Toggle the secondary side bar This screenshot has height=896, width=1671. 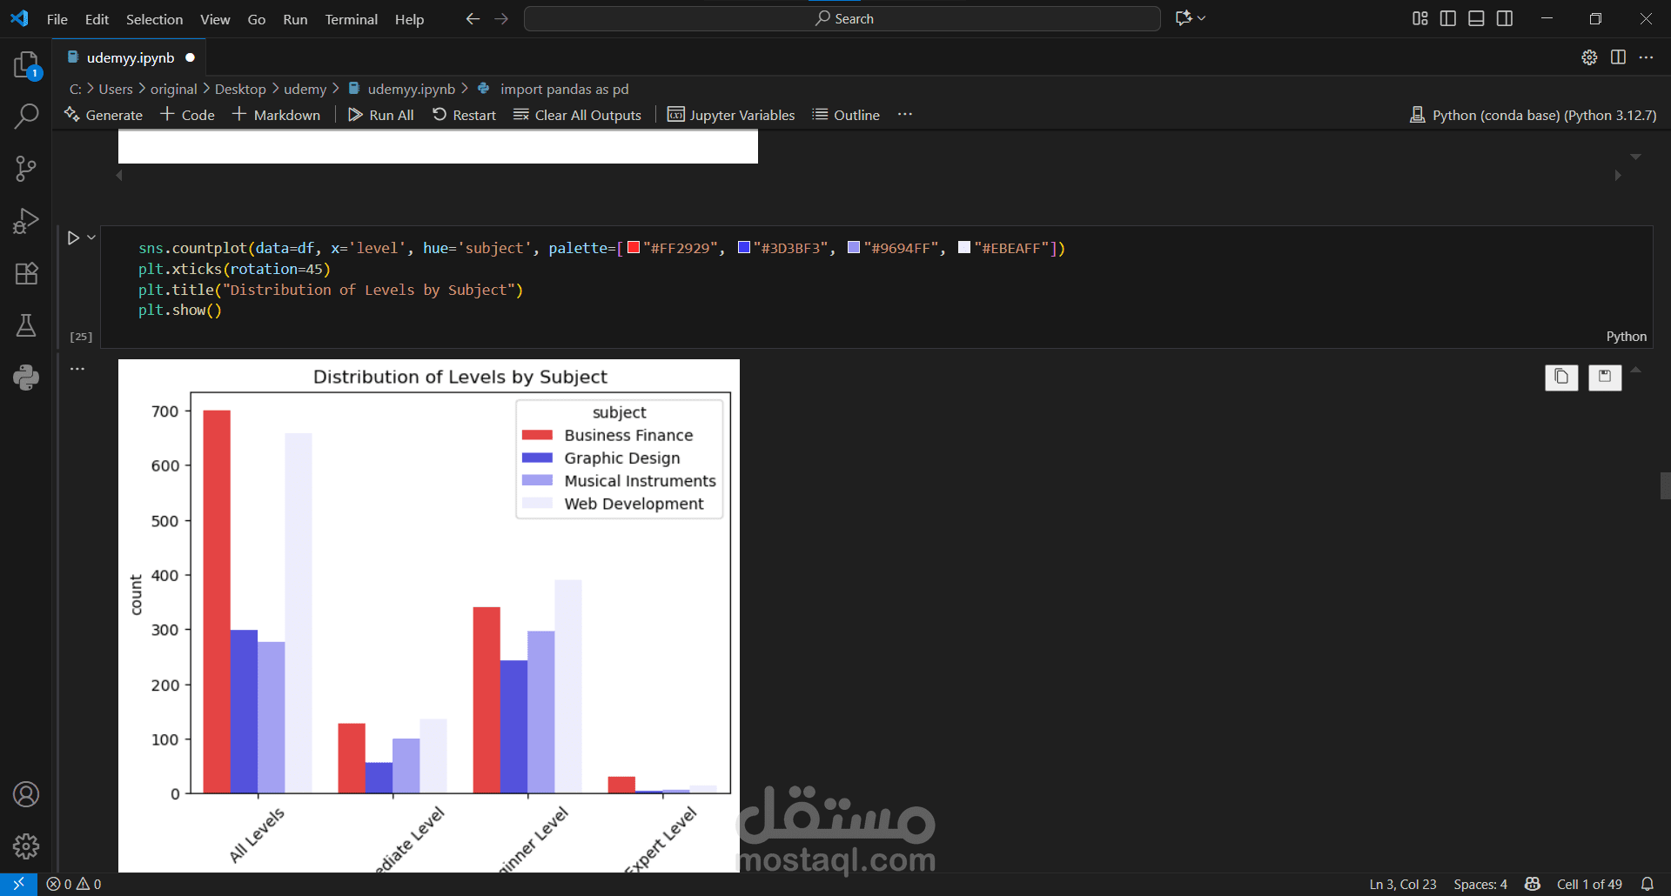[x=1505, y=18]
